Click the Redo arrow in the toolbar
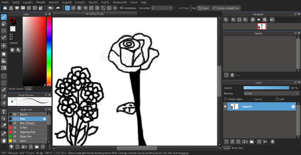 tap(58, 8)
